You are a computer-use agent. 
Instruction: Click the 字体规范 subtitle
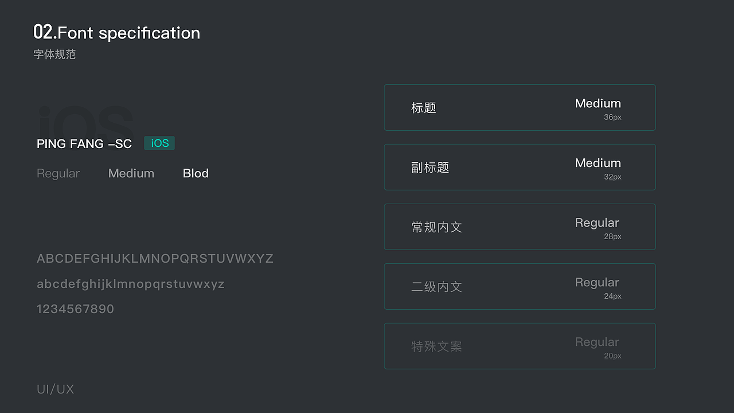54,54
